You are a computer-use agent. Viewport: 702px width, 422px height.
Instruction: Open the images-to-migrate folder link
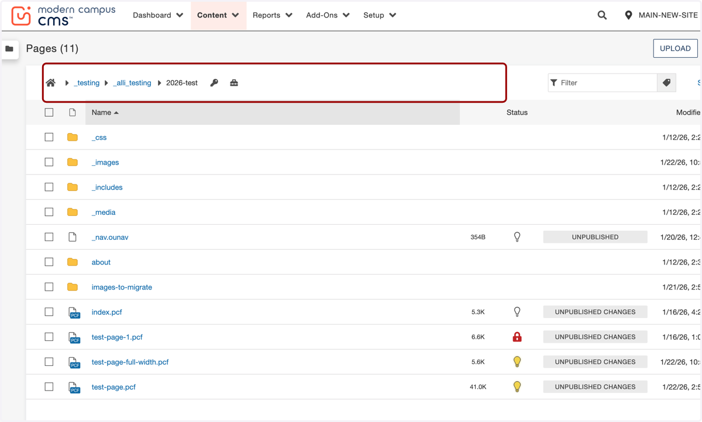pos(122,287)
